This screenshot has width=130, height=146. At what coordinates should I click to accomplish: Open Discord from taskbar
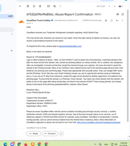tap(12, 144)
